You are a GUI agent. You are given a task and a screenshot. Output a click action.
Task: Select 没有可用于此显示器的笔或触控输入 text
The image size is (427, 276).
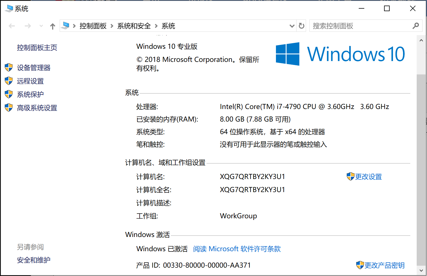point(273,144)
